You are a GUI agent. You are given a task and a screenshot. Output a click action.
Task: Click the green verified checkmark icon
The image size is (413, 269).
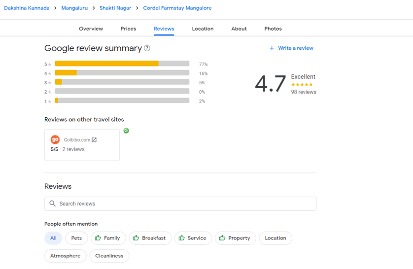click(126, 131)
